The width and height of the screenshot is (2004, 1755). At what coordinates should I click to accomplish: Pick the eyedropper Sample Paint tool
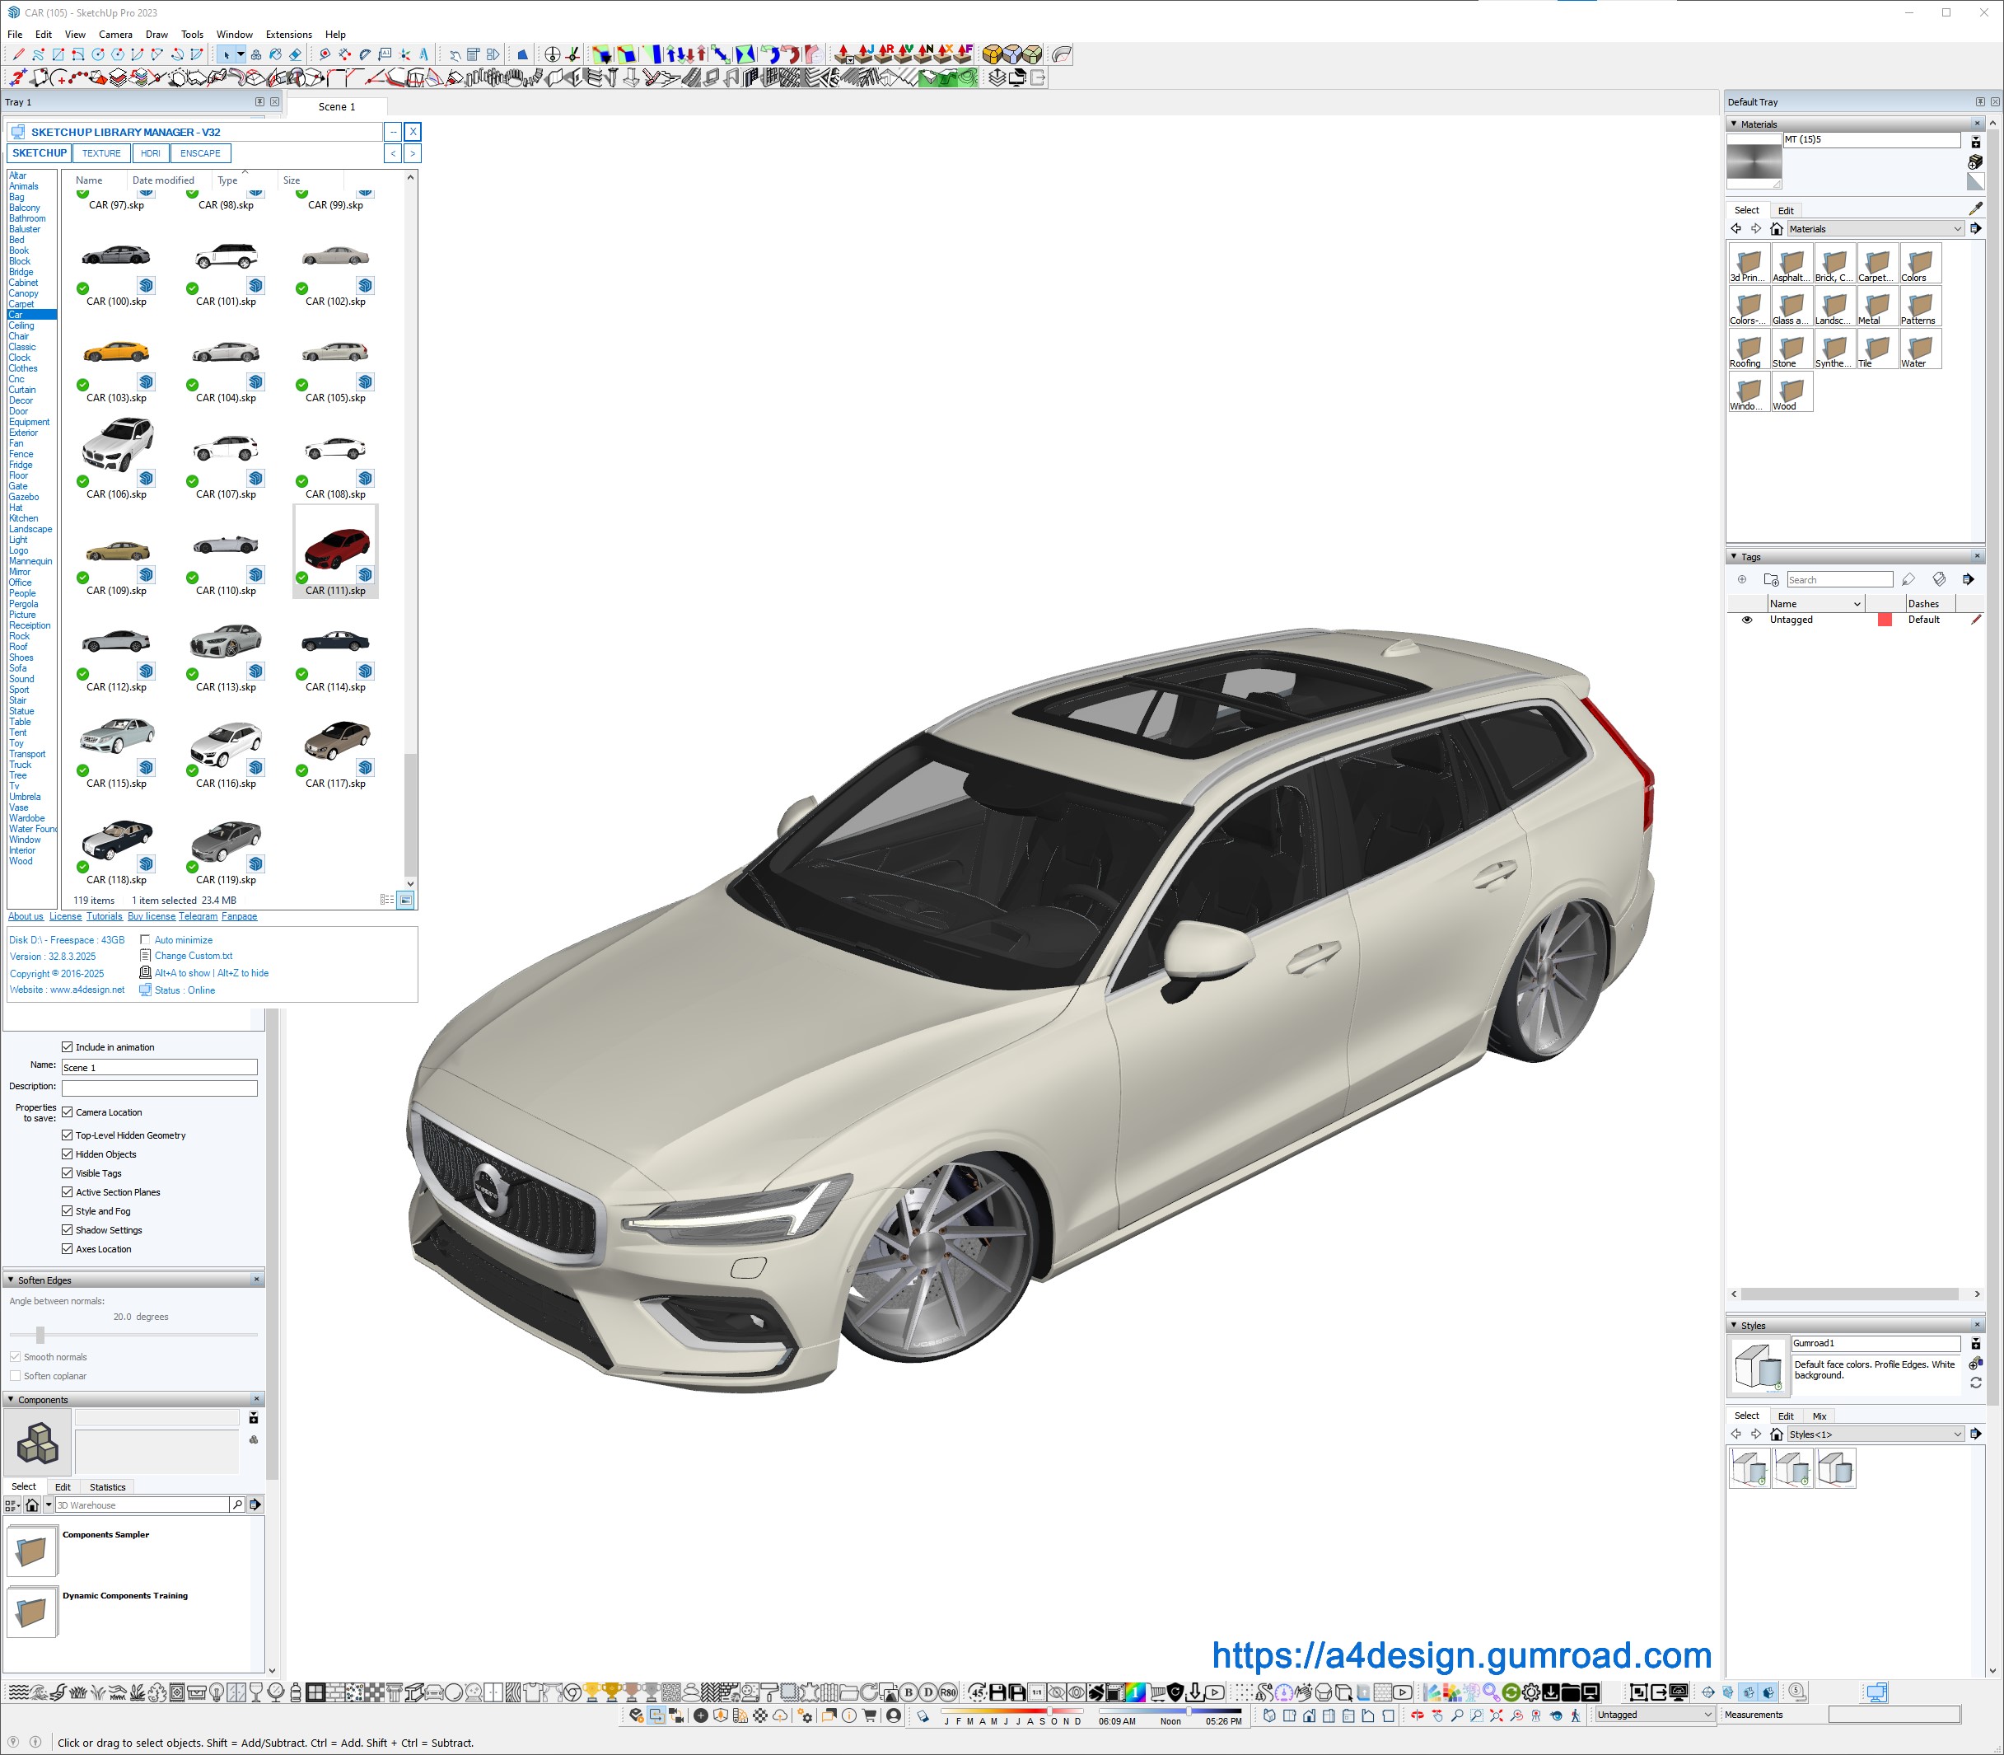click(1976, 208)
